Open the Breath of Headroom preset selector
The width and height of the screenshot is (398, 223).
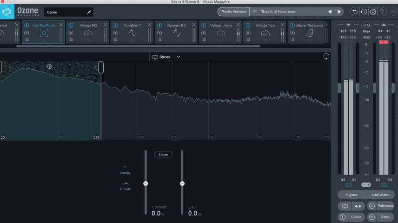(x=288, y=12)
